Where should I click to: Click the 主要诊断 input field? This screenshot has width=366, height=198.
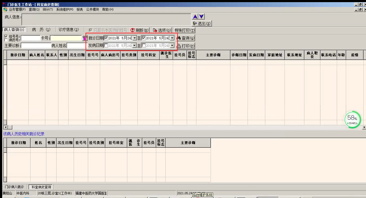(36, 45)
